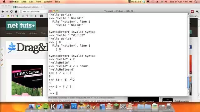Open the Tutorials nav link
Image resolution: width=200 pixels, height=112 pixels.
click(x=20, y=33)
